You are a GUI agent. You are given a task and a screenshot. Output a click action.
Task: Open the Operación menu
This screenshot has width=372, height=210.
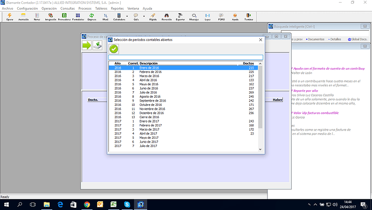49,8
